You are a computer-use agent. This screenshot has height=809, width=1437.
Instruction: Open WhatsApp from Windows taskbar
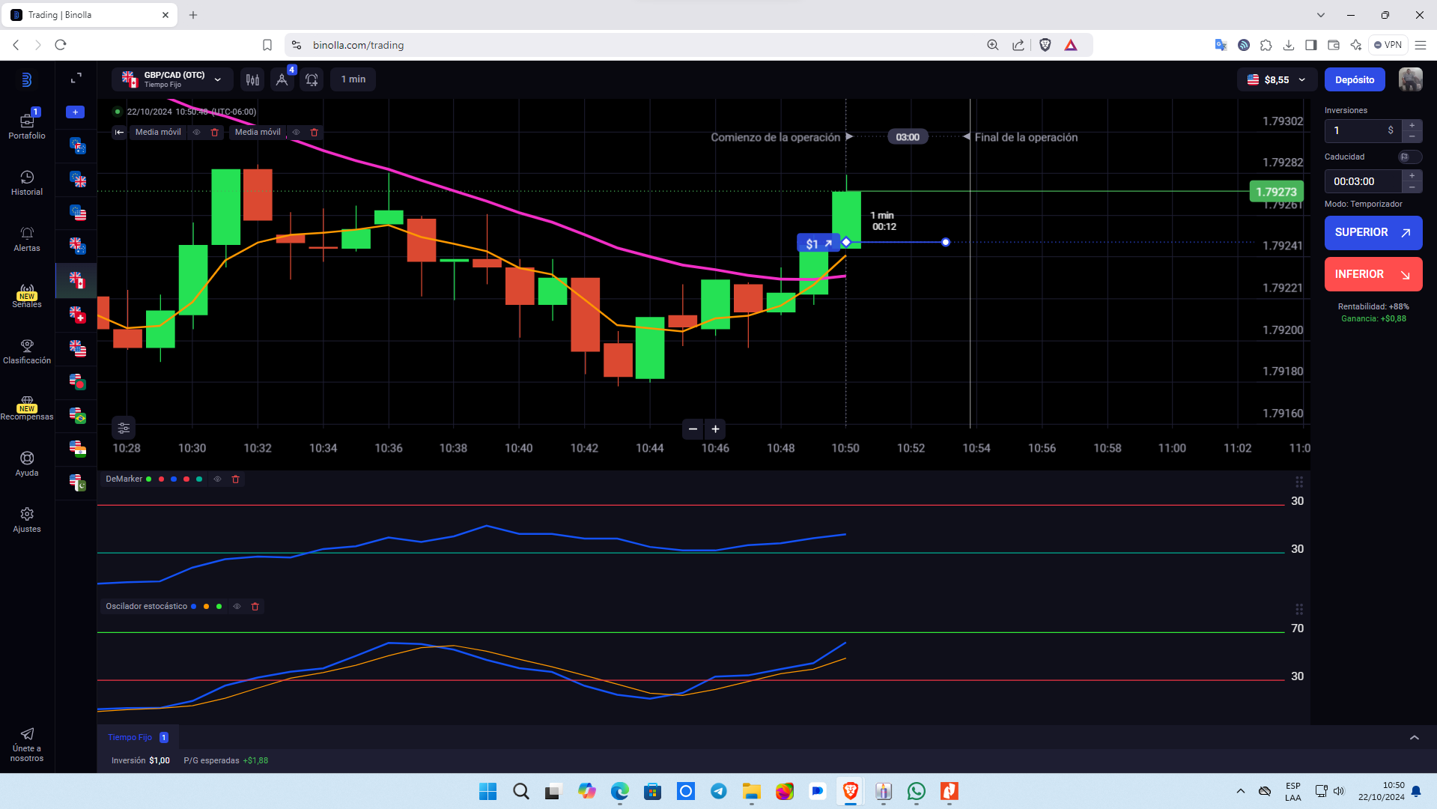point(916,791)
